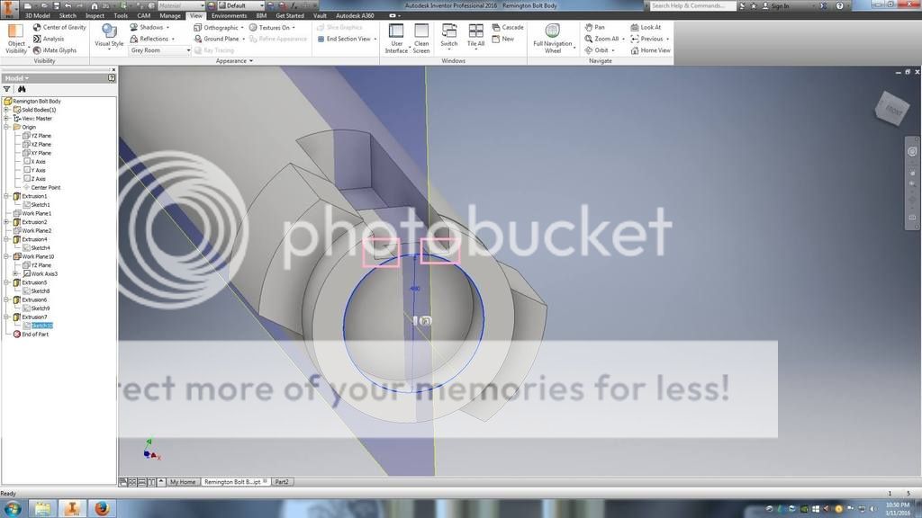The width and height of the screenshot is (922, 518).
Task: Click the Home View icon
Action: [635, 50]
